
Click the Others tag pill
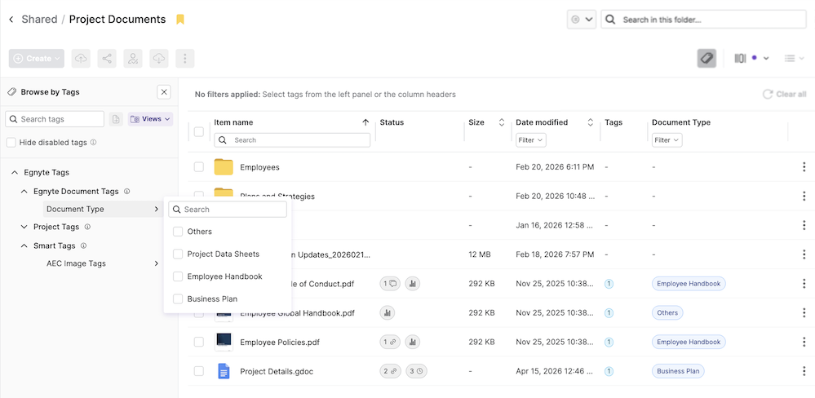(x=667, y=312)
